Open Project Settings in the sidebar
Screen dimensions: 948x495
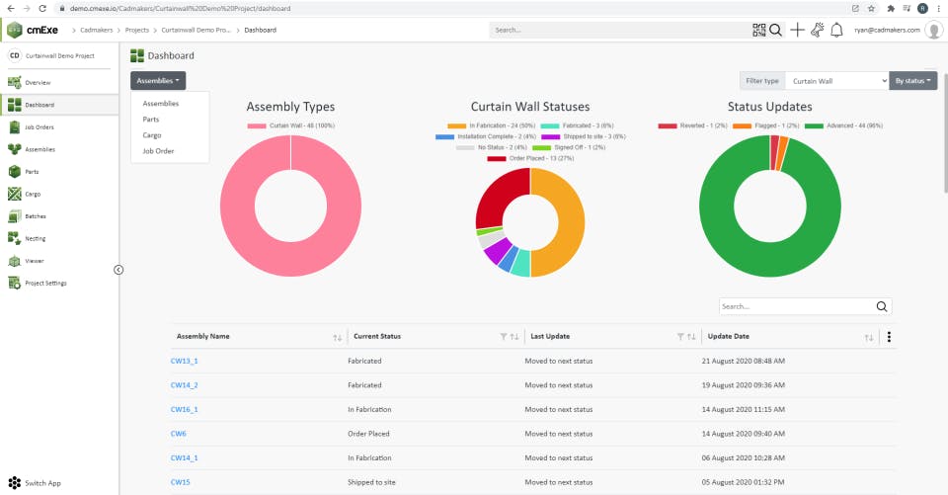click(x=44, y=283)
